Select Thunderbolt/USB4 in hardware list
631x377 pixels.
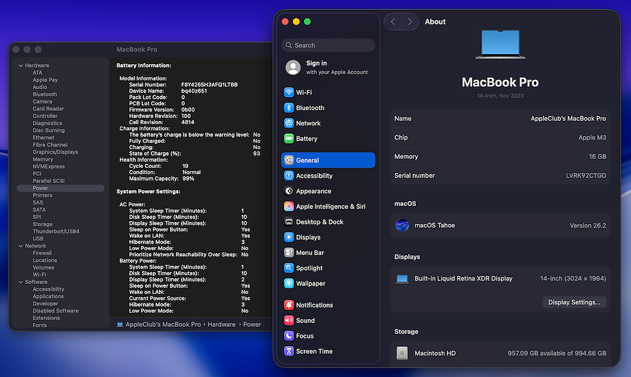pos(56,232)
